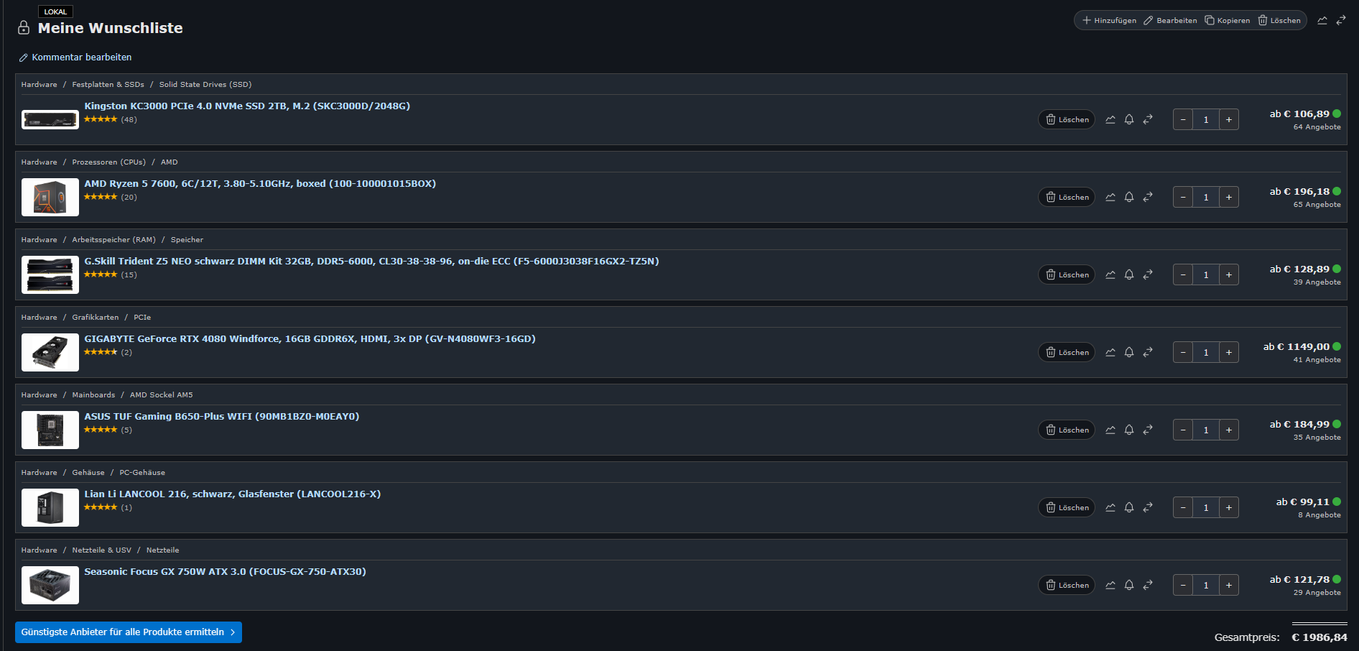Image resolution: width=1359 pixels, height=651 pixels.
Task: Click pencil icon next to Kommentar bearbeiten
Action: coord(23,57)
